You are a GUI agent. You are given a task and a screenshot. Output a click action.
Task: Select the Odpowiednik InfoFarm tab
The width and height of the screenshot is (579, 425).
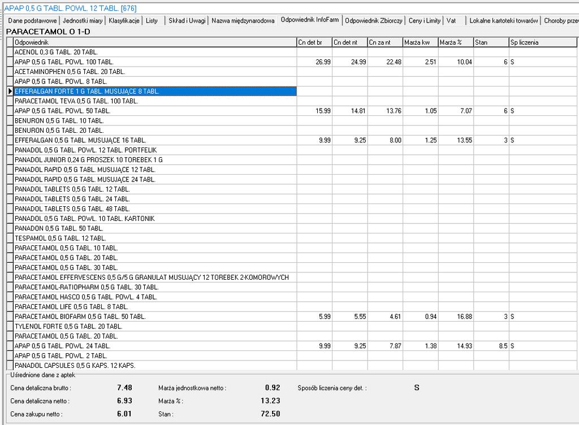pyautogui.click(x=310, y=20)
